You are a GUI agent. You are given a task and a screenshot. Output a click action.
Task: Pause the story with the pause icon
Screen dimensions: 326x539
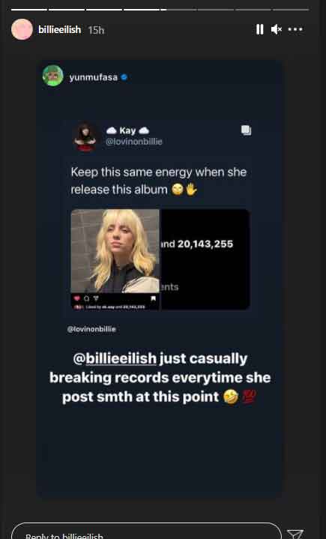[260, 29]
